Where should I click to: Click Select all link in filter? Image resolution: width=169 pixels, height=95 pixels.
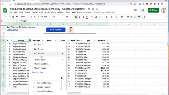35,72
